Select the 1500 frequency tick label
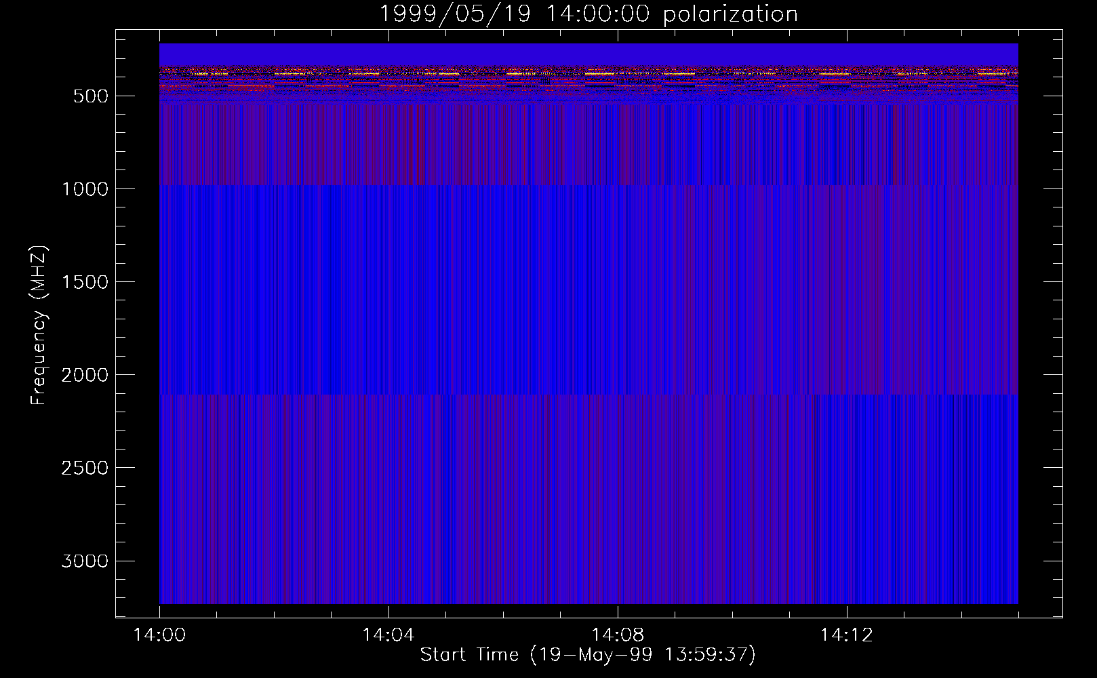Viewport: 1097px width, 678px height. point(85,282)
